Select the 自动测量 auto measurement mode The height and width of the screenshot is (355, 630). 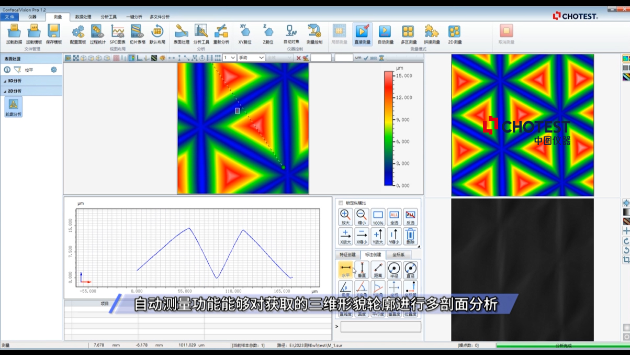click(x=385, y=34)
